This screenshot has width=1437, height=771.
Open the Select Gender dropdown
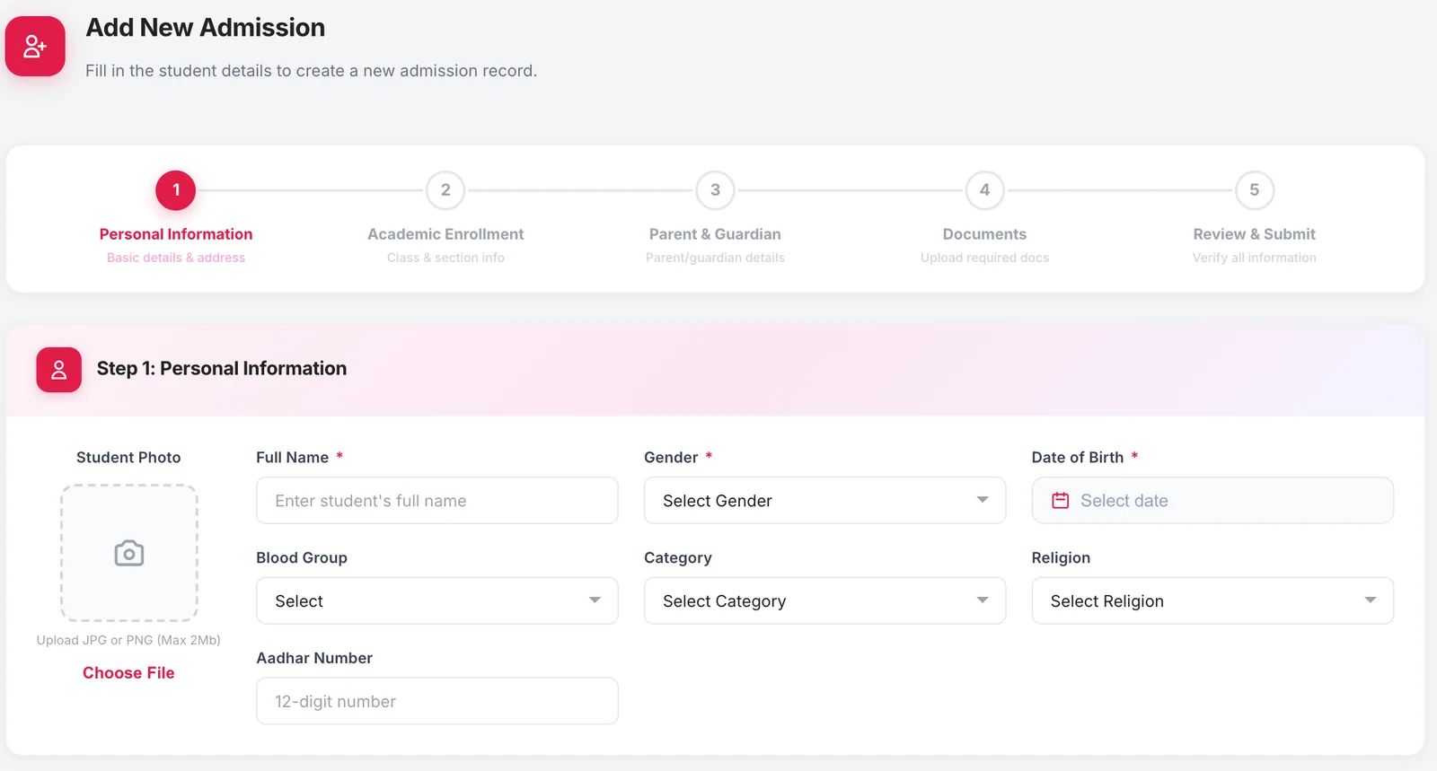[824, 501]
